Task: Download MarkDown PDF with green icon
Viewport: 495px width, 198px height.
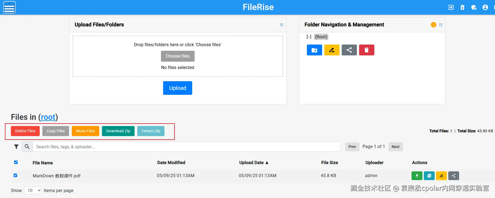Action: (x=417, y=176)
